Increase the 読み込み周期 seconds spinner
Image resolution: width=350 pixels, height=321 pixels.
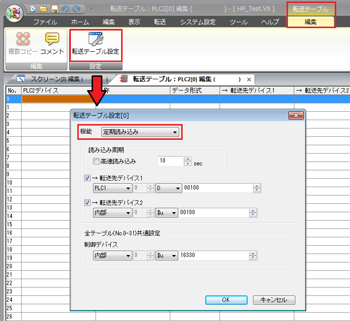[x=187, y=159]
